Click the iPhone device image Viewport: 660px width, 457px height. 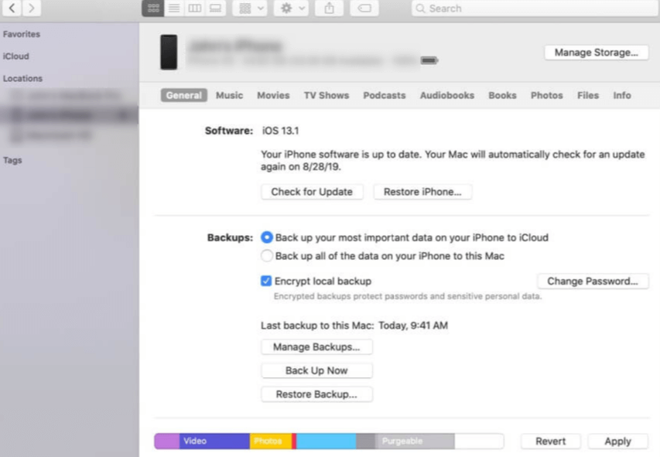(x=169, y=52)
